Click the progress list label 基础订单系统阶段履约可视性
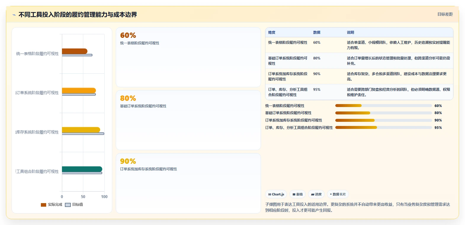Screen dimensions: 465x225 click(288, 113)
